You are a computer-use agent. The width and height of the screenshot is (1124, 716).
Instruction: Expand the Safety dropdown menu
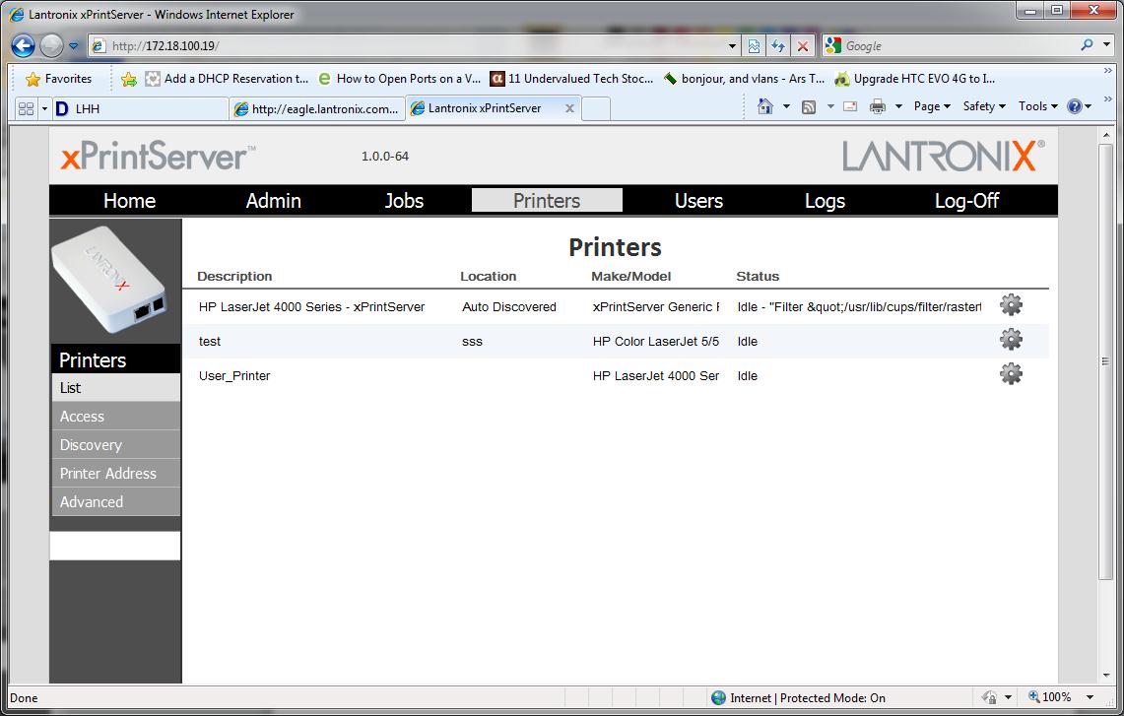pos(984,106)
